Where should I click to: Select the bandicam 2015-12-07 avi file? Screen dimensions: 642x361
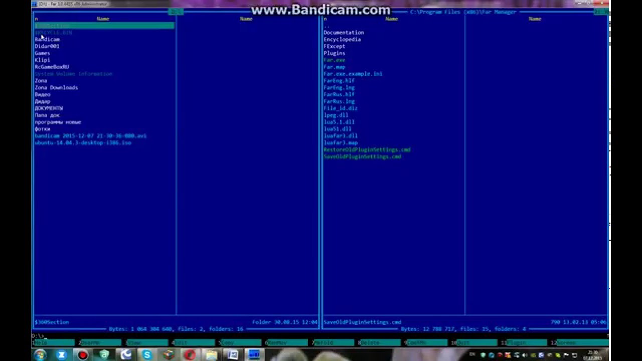[91, 136]
